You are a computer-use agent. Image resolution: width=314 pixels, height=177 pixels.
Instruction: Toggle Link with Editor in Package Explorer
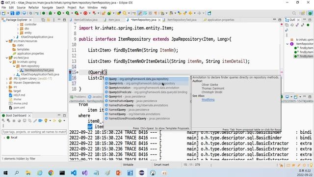click(48, 20)
